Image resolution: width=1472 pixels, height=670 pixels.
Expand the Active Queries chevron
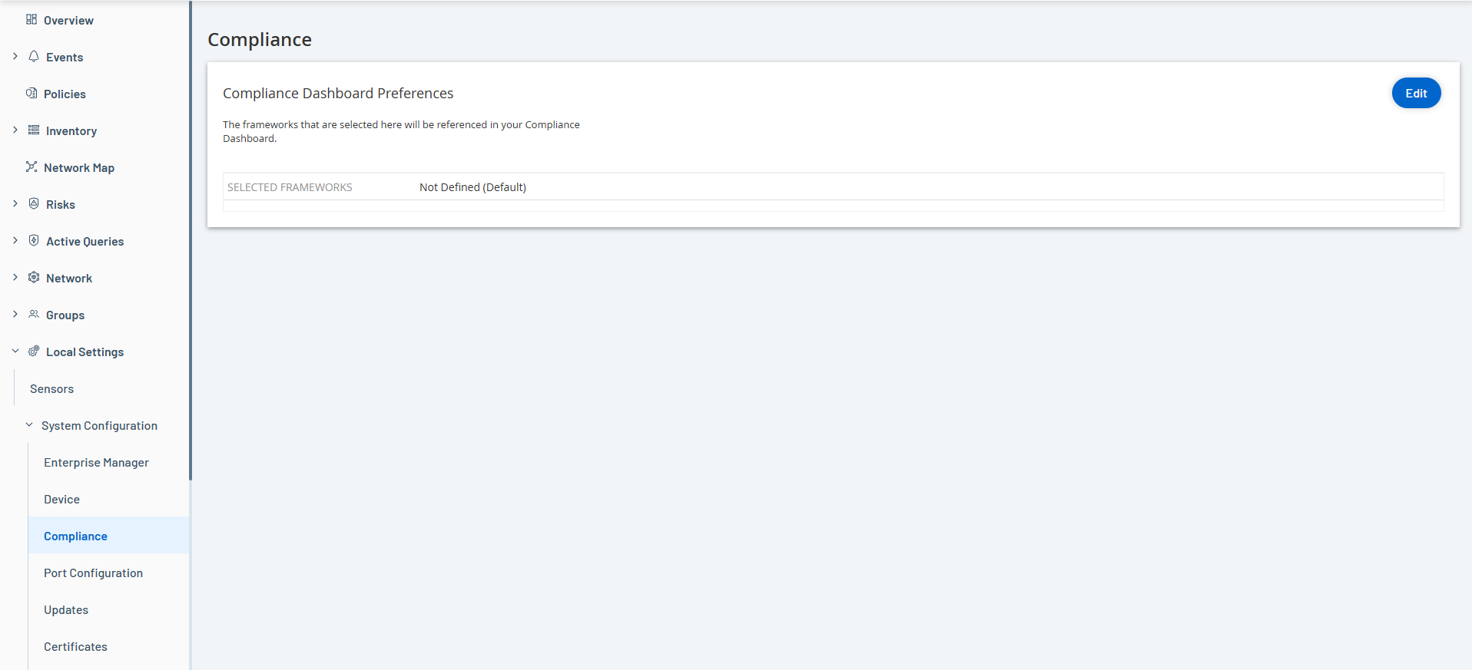[x=15, y=240]
